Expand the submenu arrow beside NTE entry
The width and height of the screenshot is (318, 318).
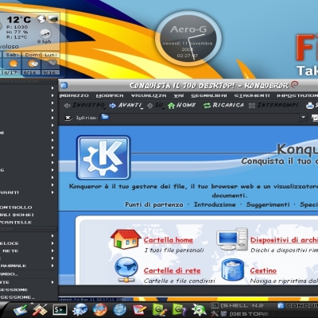tap(52, 282)
